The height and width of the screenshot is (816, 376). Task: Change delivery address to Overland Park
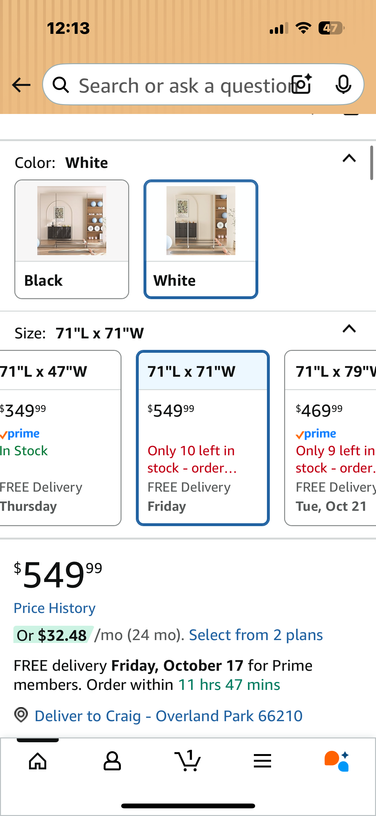[168, 716]
